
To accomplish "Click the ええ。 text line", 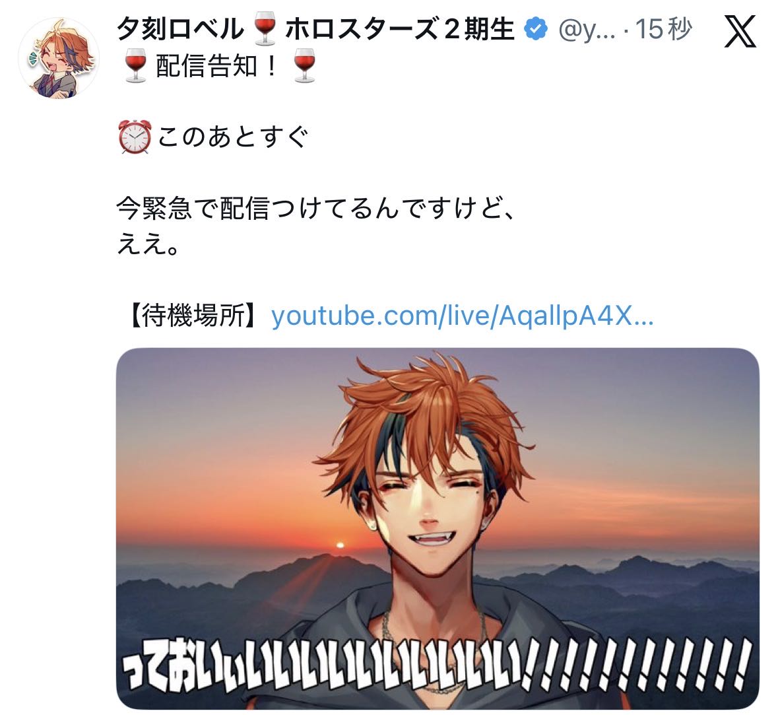I will [147, 244].
